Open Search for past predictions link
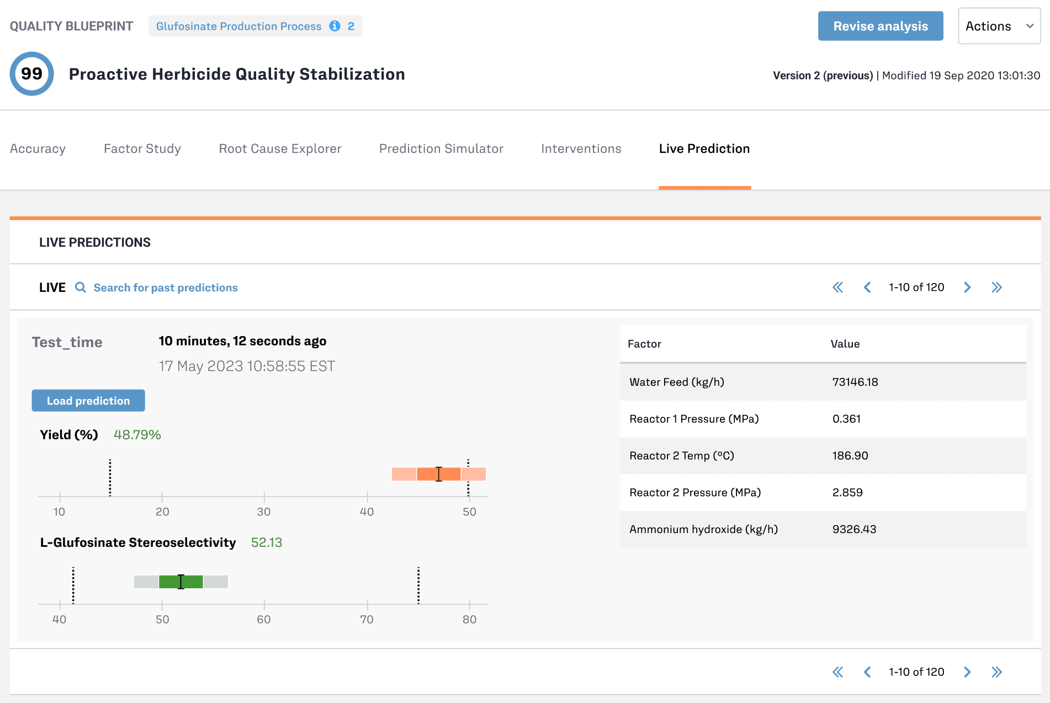 pos(166,287)
